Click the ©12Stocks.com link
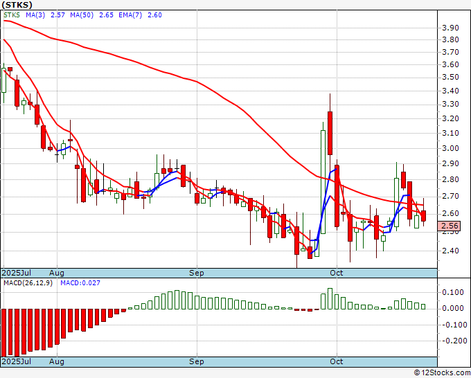Image resolution: width=471 pixels, height=378 pixels. click(442, 373)
